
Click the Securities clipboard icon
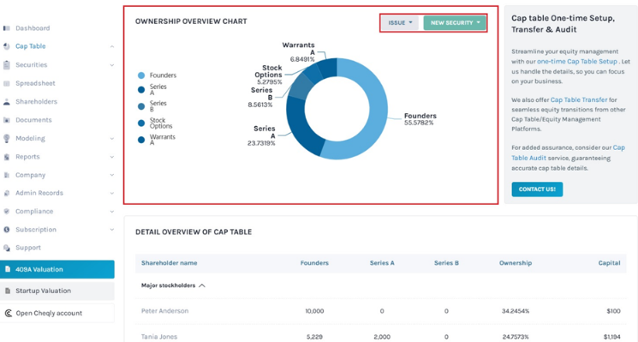click(x=7, y=65)
